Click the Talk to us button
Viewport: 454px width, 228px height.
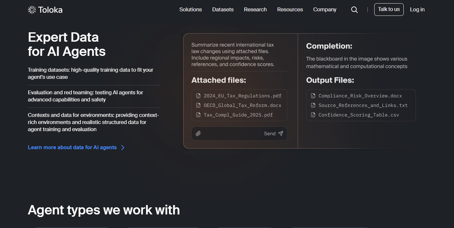click(x=389, y=9)
